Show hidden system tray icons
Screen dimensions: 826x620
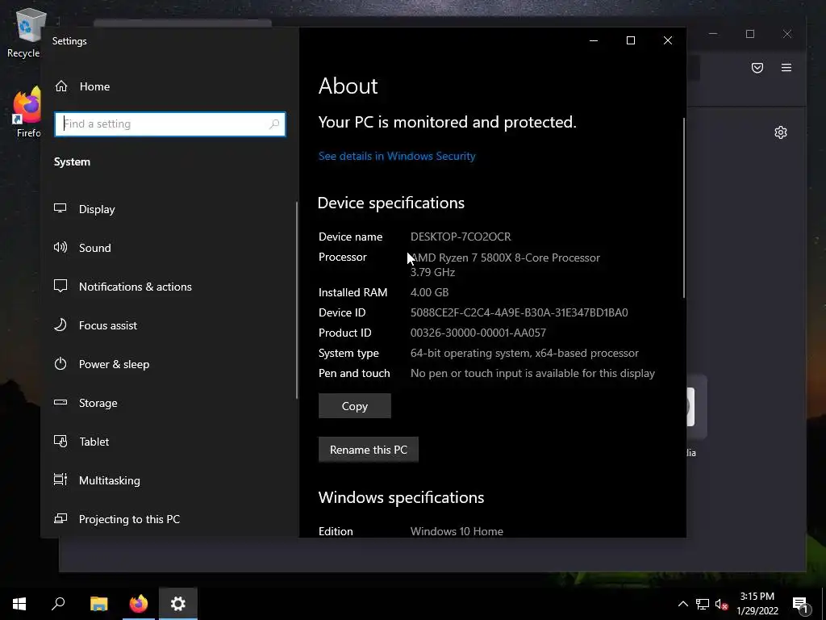pos(682,604)
